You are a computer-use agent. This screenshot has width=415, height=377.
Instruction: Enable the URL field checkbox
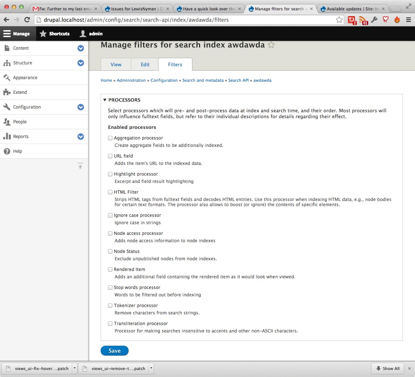pyautogui.click(x=110, y=156)
